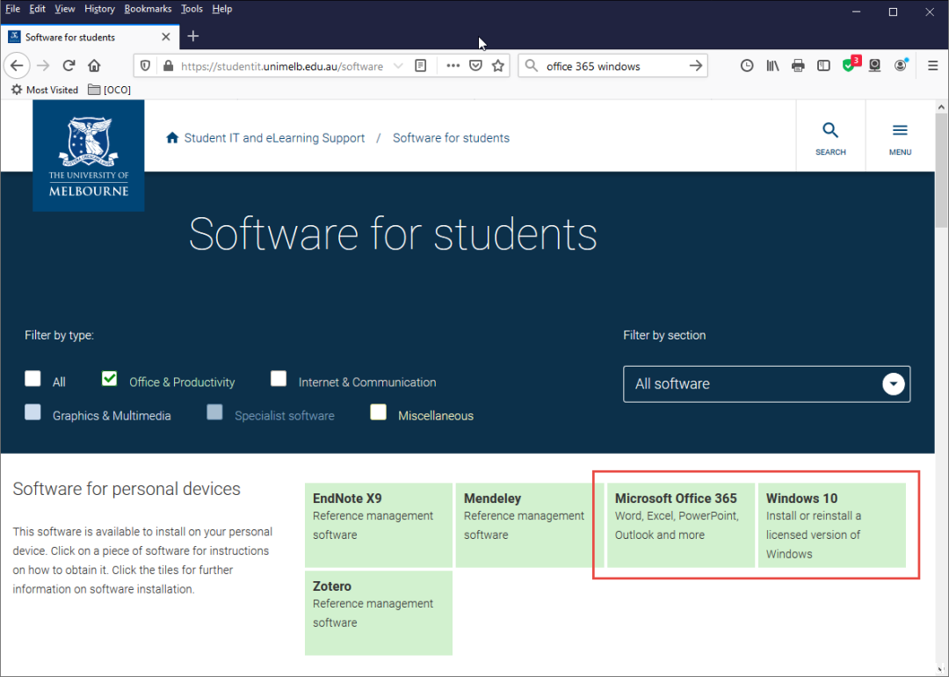Click the University of Melbourne logo

click(89, 156)
